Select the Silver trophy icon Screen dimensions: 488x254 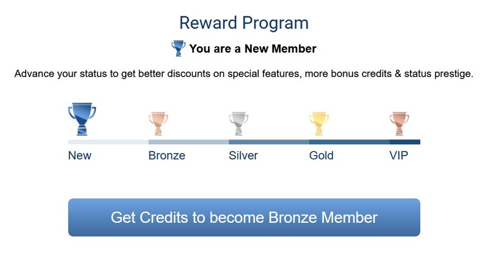(x=239, y=124)
